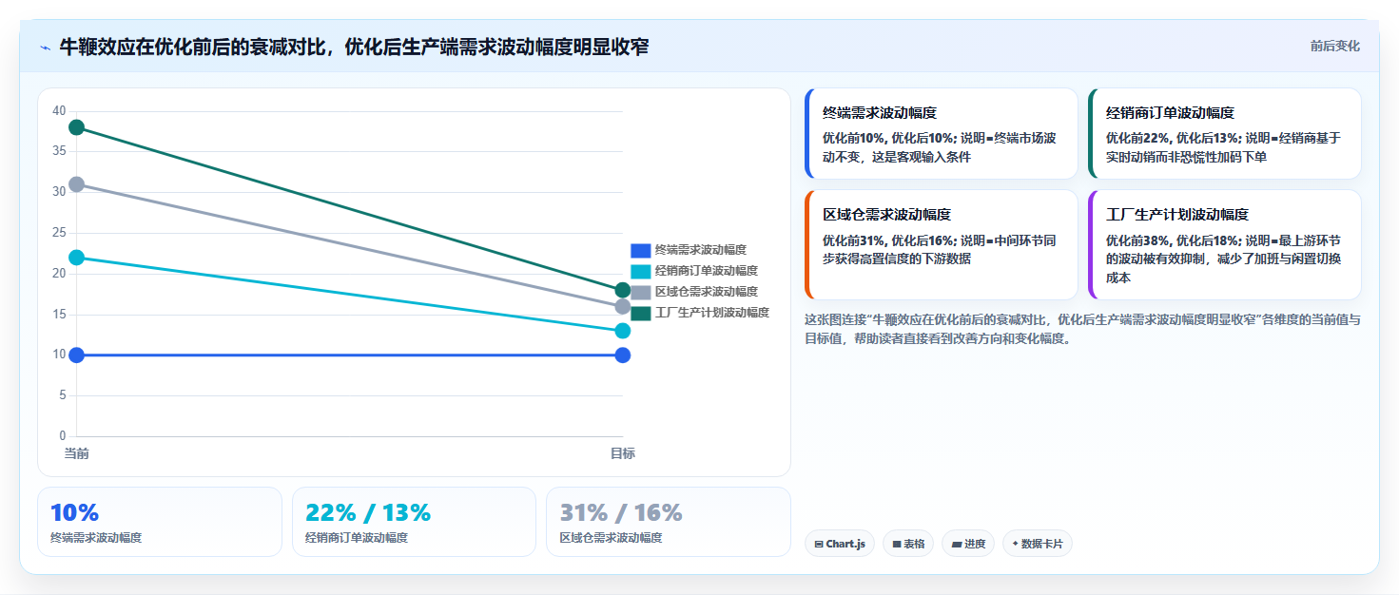Click the lightning icon beside the title
Viewport: 1399px width, 595px height.
pyautogui.click(x=45, y=48)
